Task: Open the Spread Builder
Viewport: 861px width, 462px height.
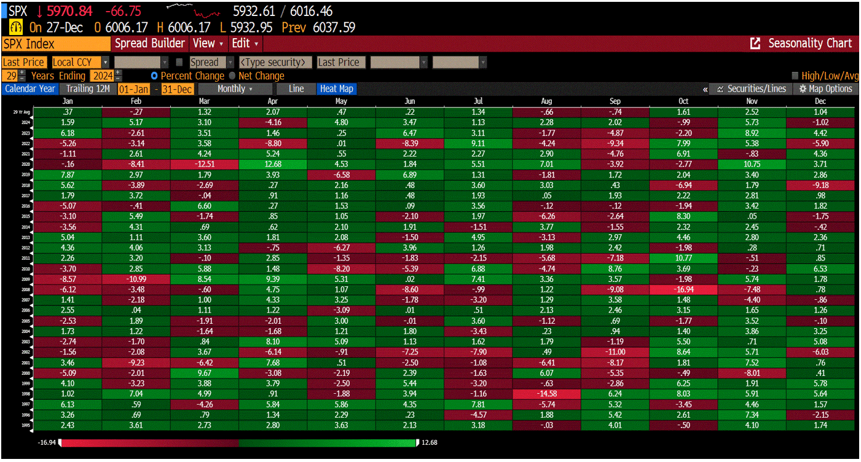Action: 149,44
